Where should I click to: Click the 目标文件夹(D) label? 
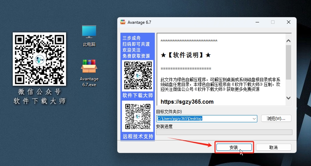169,112
